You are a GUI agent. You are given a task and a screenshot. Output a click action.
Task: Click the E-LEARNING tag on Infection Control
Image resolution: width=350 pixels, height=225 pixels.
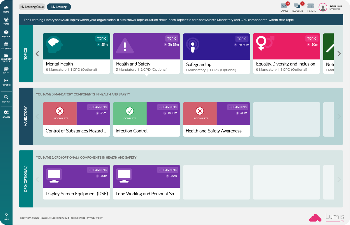click(168, 107)
